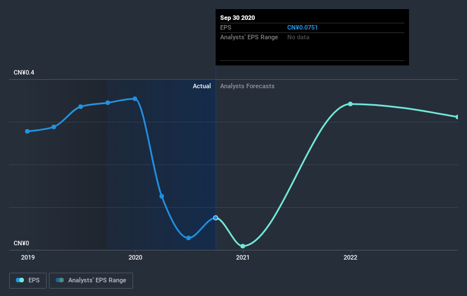Click the 2020 x-axis label
Viewport: 467px width, 296px height.
point(135,257)
